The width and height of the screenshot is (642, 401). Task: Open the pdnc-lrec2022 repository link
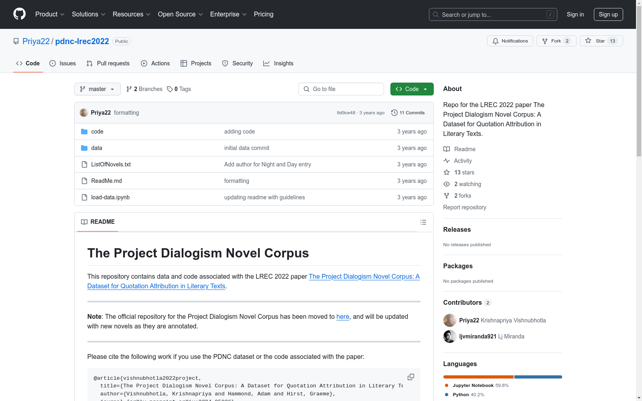(x=82, y=41)
